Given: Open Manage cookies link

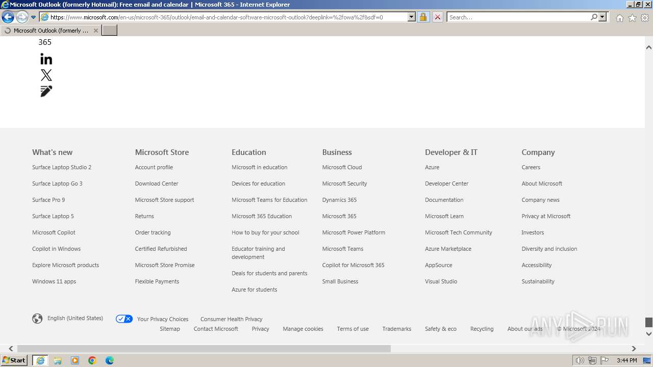Looking at the screenshot, I should [x=303, y=329].
